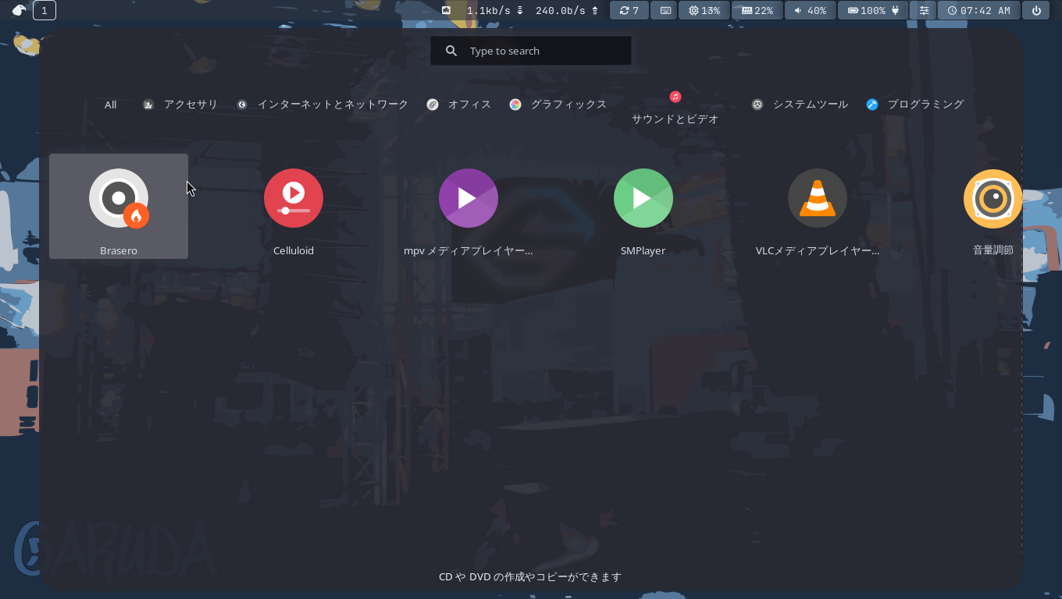The height and width of the screenshot is (599, 1062).
Task: Open the Celluloid video player
Action: (x=294, y=206)
